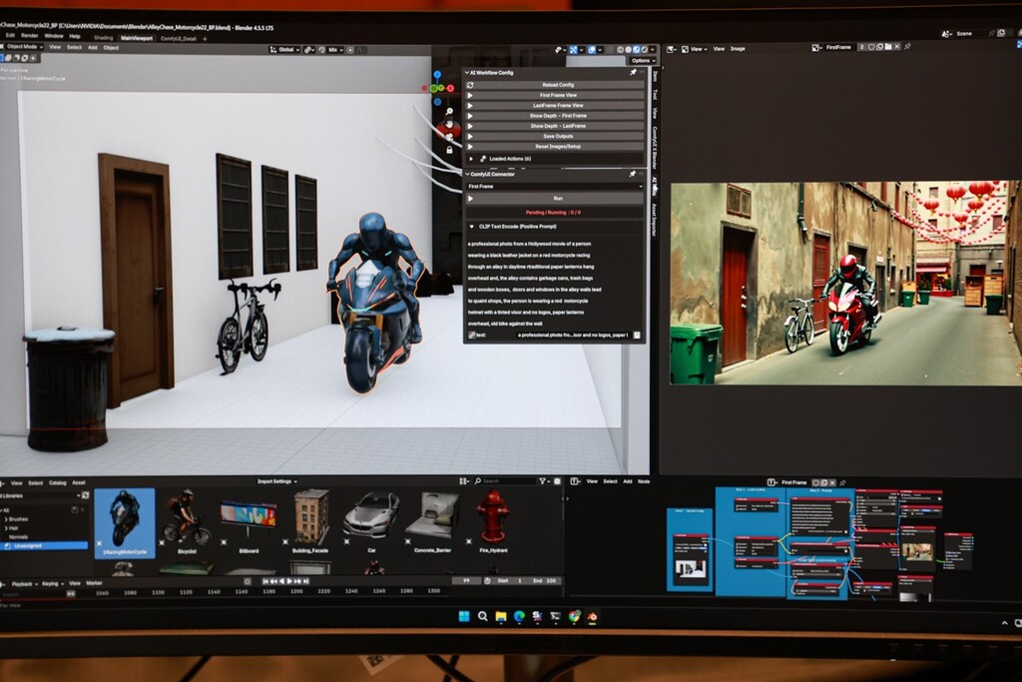Open asset browser filter icon
Viewport: 1022px width, 682px height.
point(542,481)
